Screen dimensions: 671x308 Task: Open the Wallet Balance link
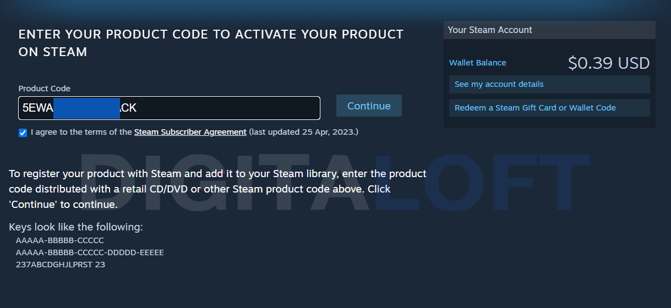(477, 63)
